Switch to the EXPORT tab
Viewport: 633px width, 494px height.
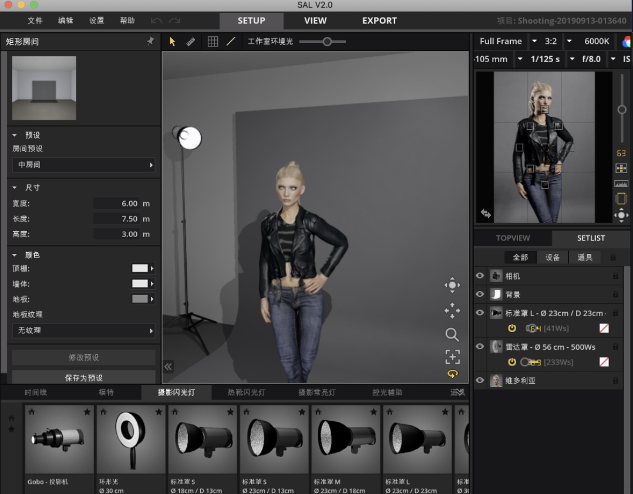(x=379, y=21)
